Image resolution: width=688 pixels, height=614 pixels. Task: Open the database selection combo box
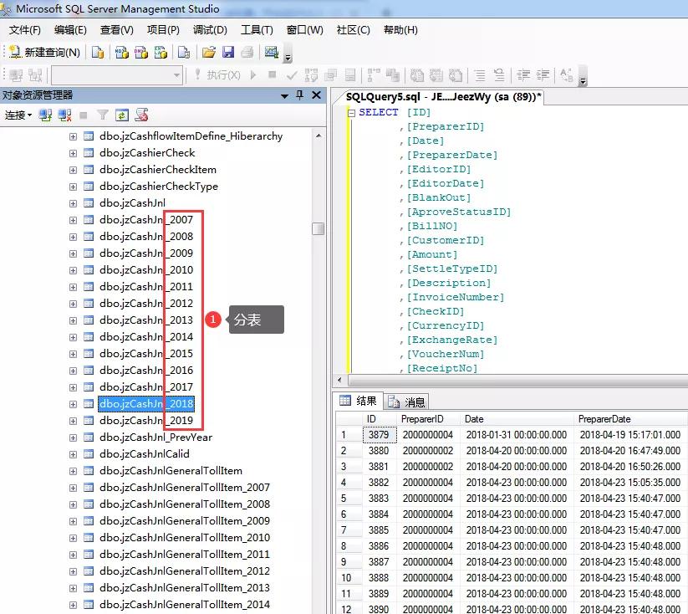point(117,75)
